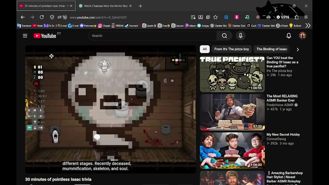Click the address bar URL

98,17
